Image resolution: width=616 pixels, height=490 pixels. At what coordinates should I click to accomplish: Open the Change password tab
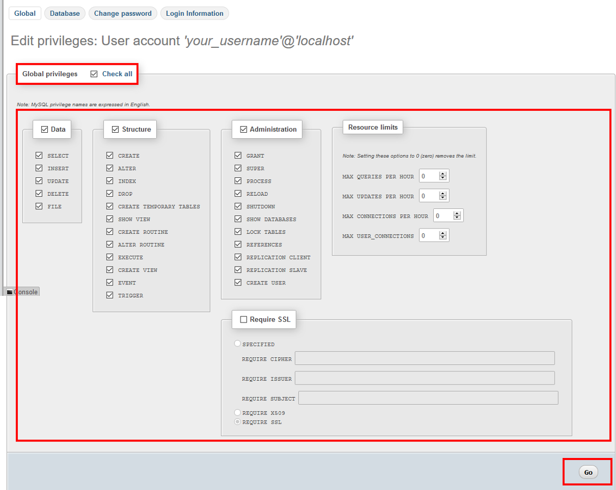(x=122, y=14)
